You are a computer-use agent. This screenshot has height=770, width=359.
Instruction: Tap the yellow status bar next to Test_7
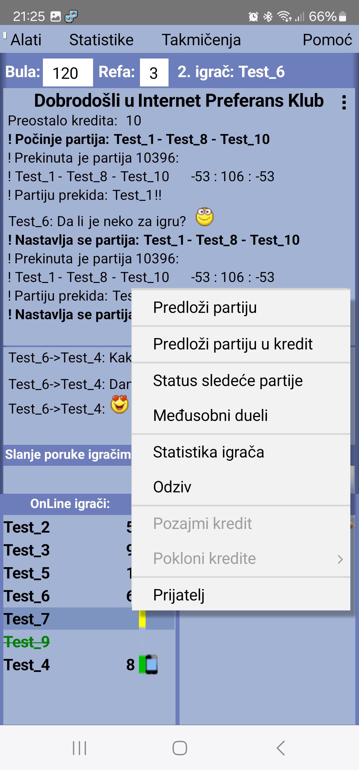(142, 619)
